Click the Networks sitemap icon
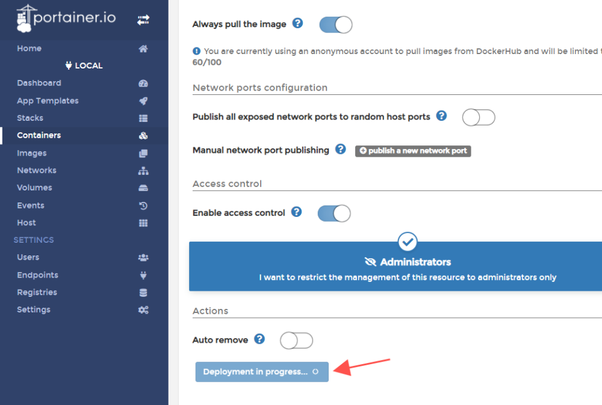The height and width of the screenshot is (405, 602). [x=143, y=171]
